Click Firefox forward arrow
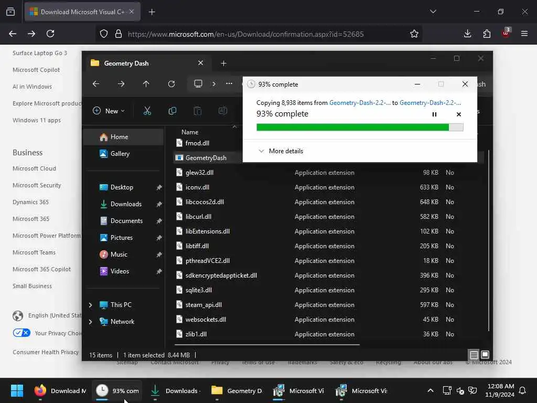The height and width of the screenshot is (403, 537). tap(31, 34)
